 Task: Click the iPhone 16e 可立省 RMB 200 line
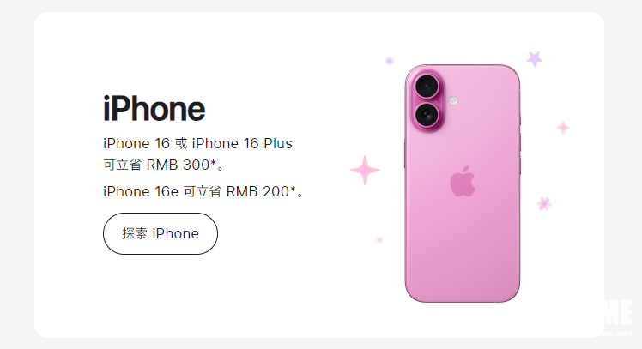click(x=203, y=191)
